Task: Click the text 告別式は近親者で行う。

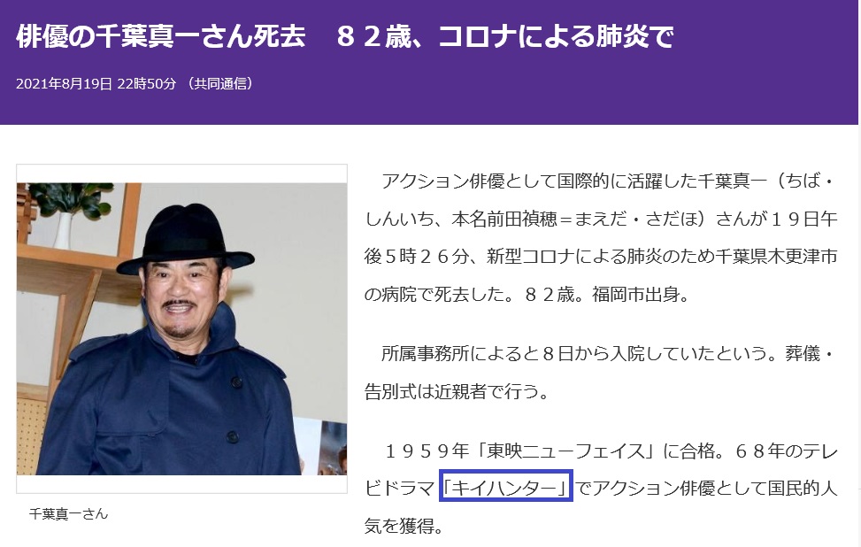Action: click(x=457, y=391)
